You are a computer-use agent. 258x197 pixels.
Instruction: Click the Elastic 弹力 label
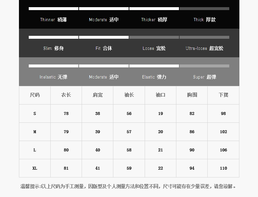coord(154,77)
